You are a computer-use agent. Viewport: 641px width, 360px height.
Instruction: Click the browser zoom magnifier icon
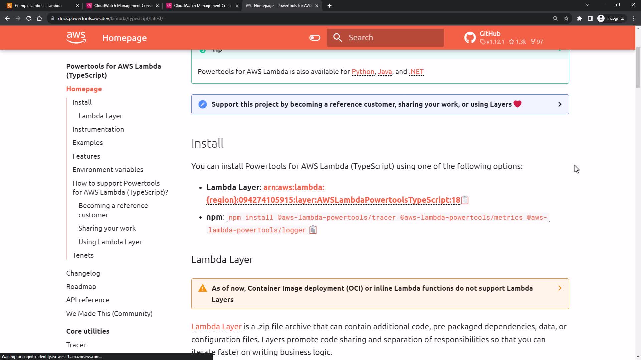556,18
